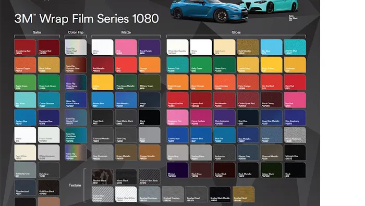
Task: Select the Matte Pink swatch
Action: (x=126, y=47)
